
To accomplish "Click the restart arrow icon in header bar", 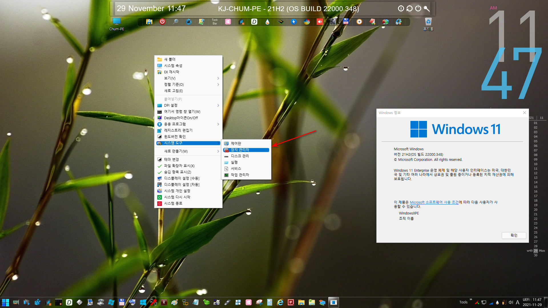I will [409, 8].
